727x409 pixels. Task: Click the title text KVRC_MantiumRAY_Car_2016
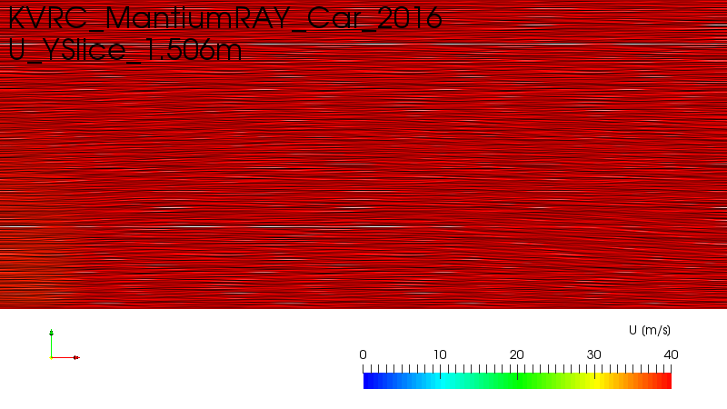[x=225, y=18]
